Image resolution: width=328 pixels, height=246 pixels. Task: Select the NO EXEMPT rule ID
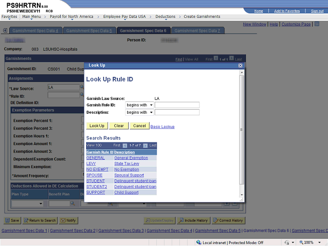[97, 170]
